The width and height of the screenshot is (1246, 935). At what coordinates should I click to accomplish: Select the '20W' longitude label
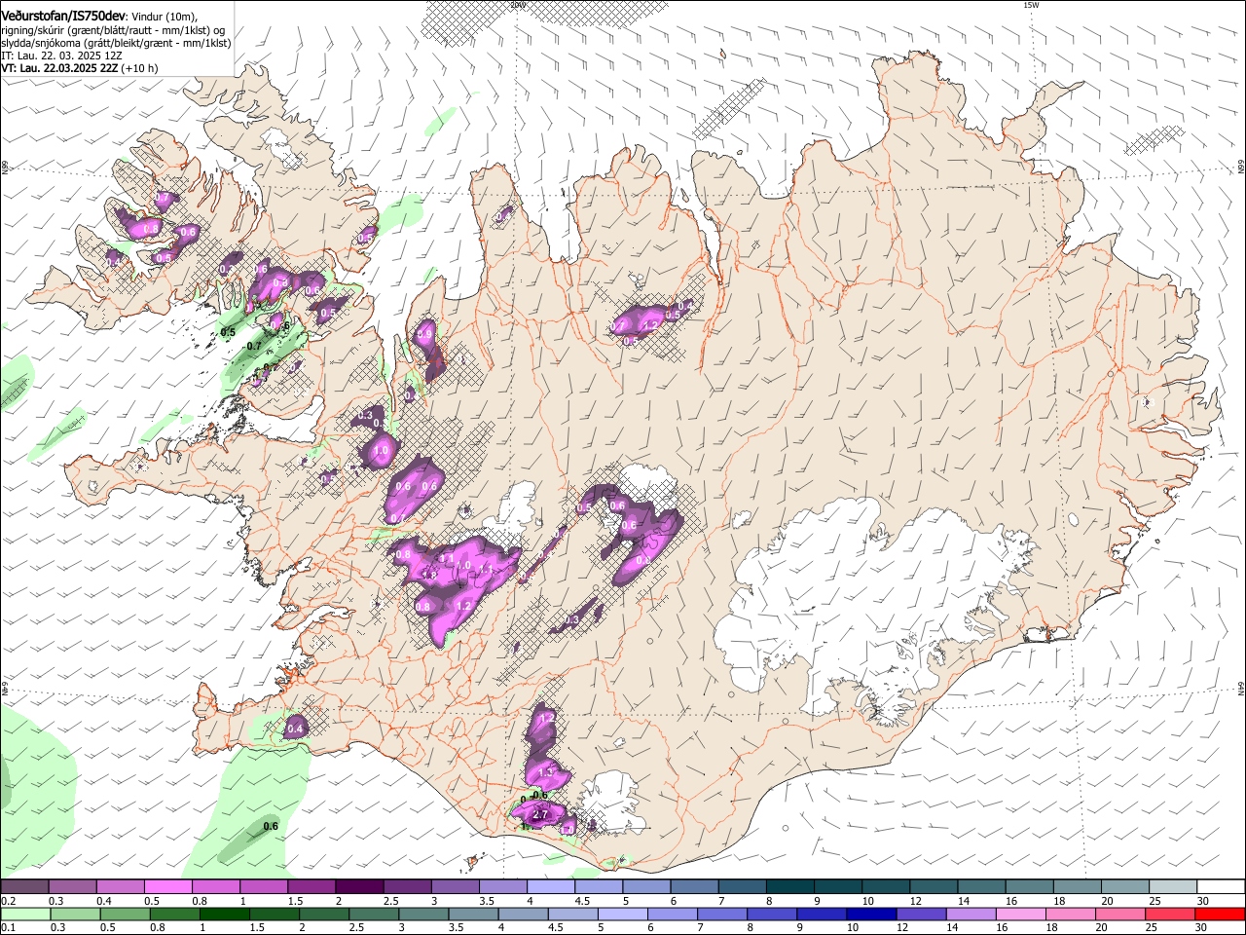pos(517,5)
